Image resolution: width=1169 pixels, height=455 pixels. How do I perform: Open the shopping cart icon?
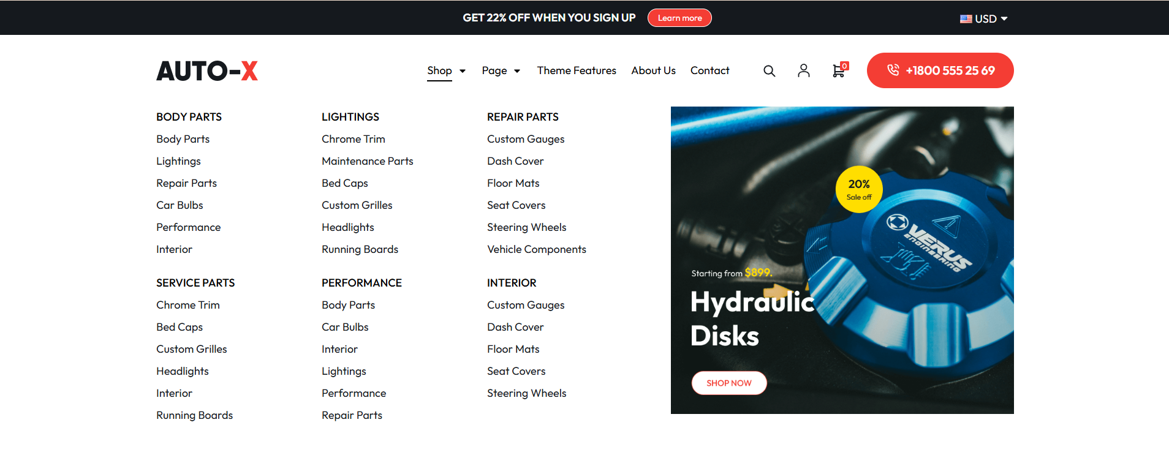click(838, 71)
